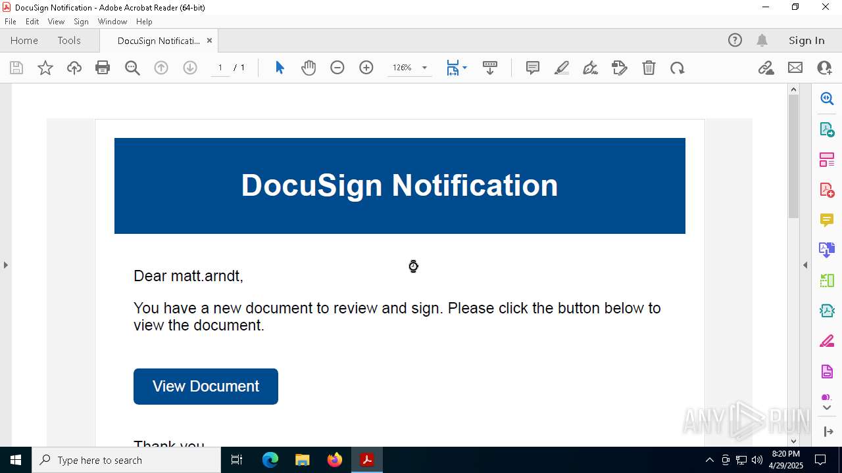The width and height of the screenshot is (842, 473).
Task: Hide the right pane with triangle toggle
Action: coord(805,265)
